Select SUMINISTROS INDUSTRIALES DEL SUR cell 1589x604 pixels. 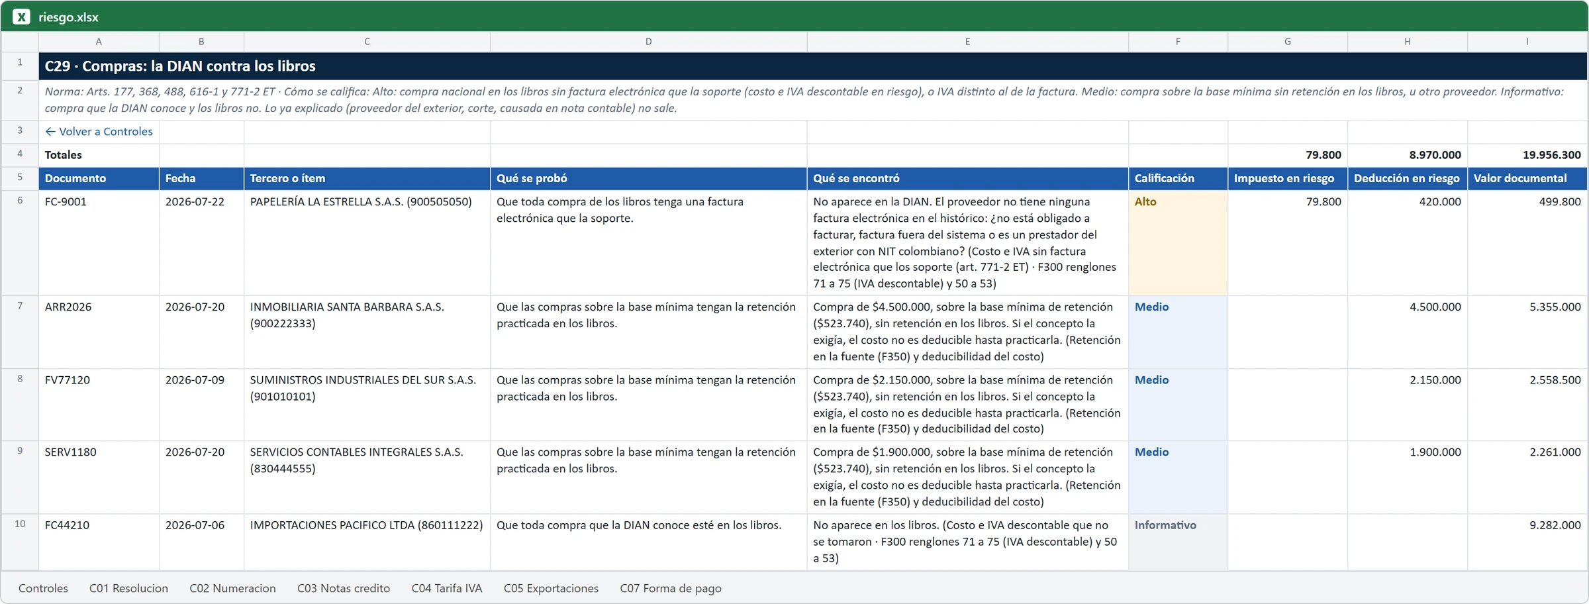tap(367, 405)
